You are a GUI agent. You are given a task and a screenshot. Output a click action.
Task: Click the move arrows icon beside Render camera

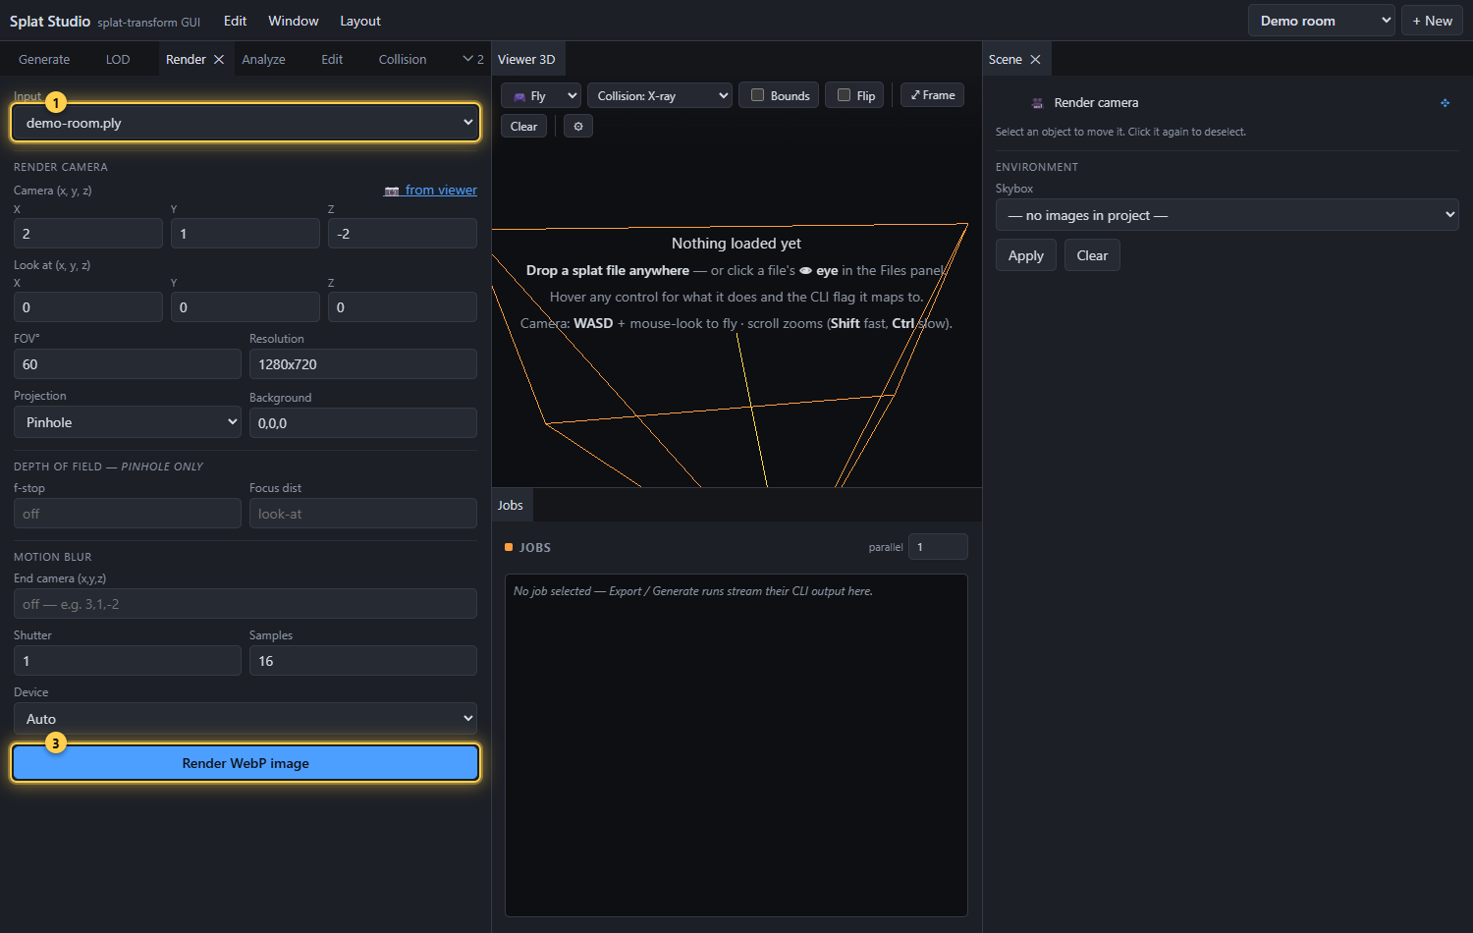(x=1445, y=102)
